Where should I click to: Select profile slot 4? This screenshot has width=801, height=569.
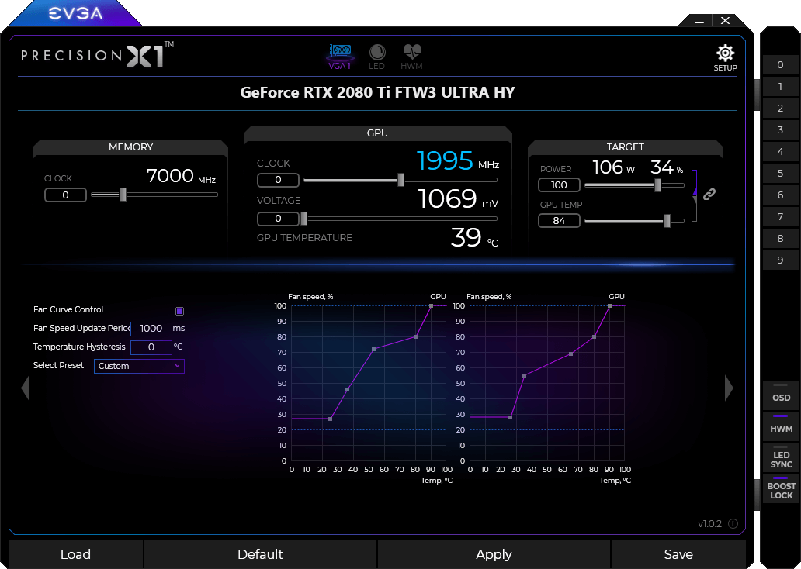pos(780,152)
